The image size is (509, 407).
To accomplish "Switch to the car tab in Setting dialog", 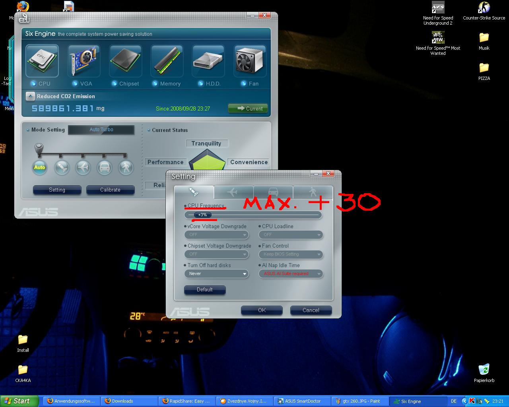I will 273,192.
